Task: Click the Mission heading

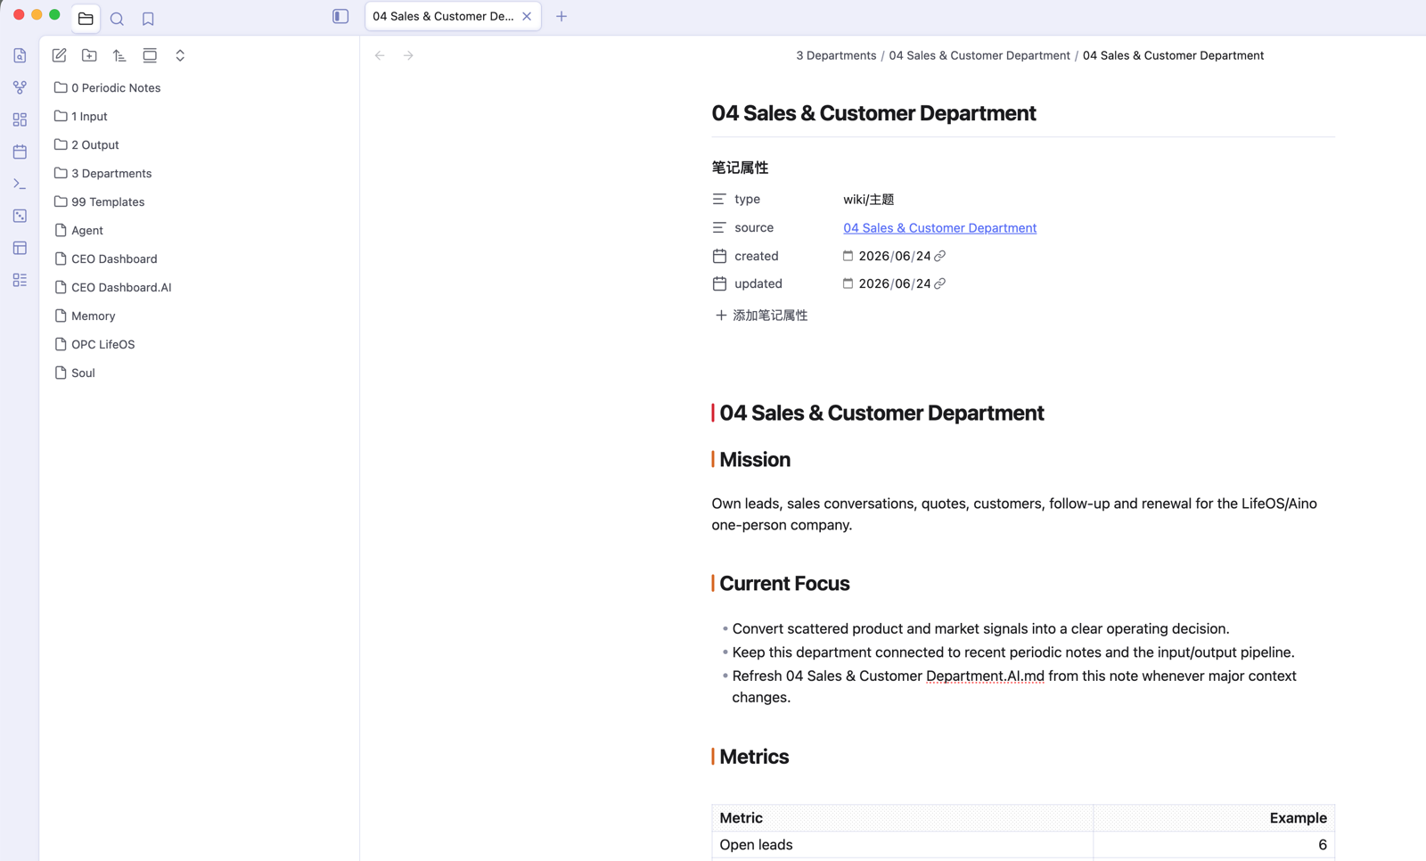Action: [755, 460]
